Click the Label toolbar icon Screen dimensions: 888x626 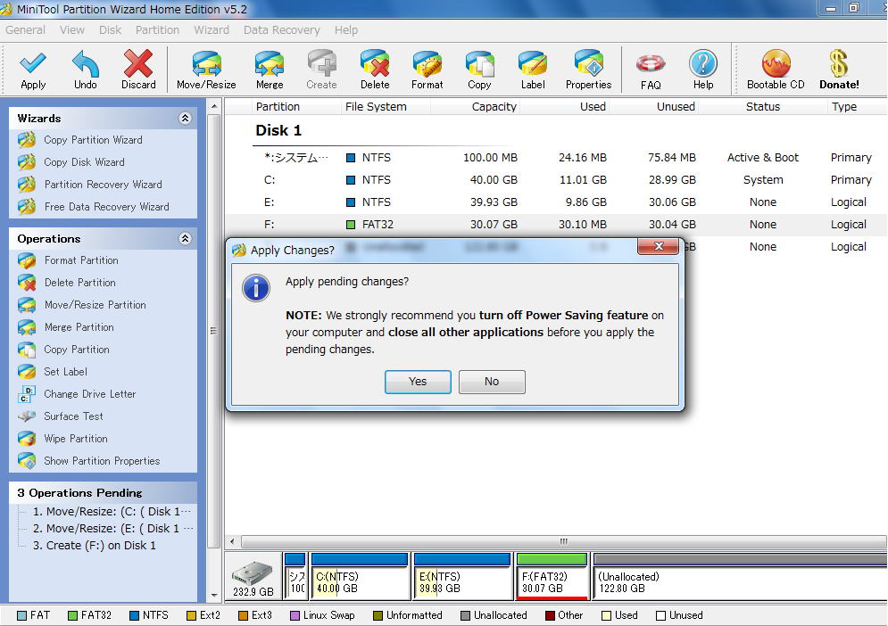click(x=532, y=63)
